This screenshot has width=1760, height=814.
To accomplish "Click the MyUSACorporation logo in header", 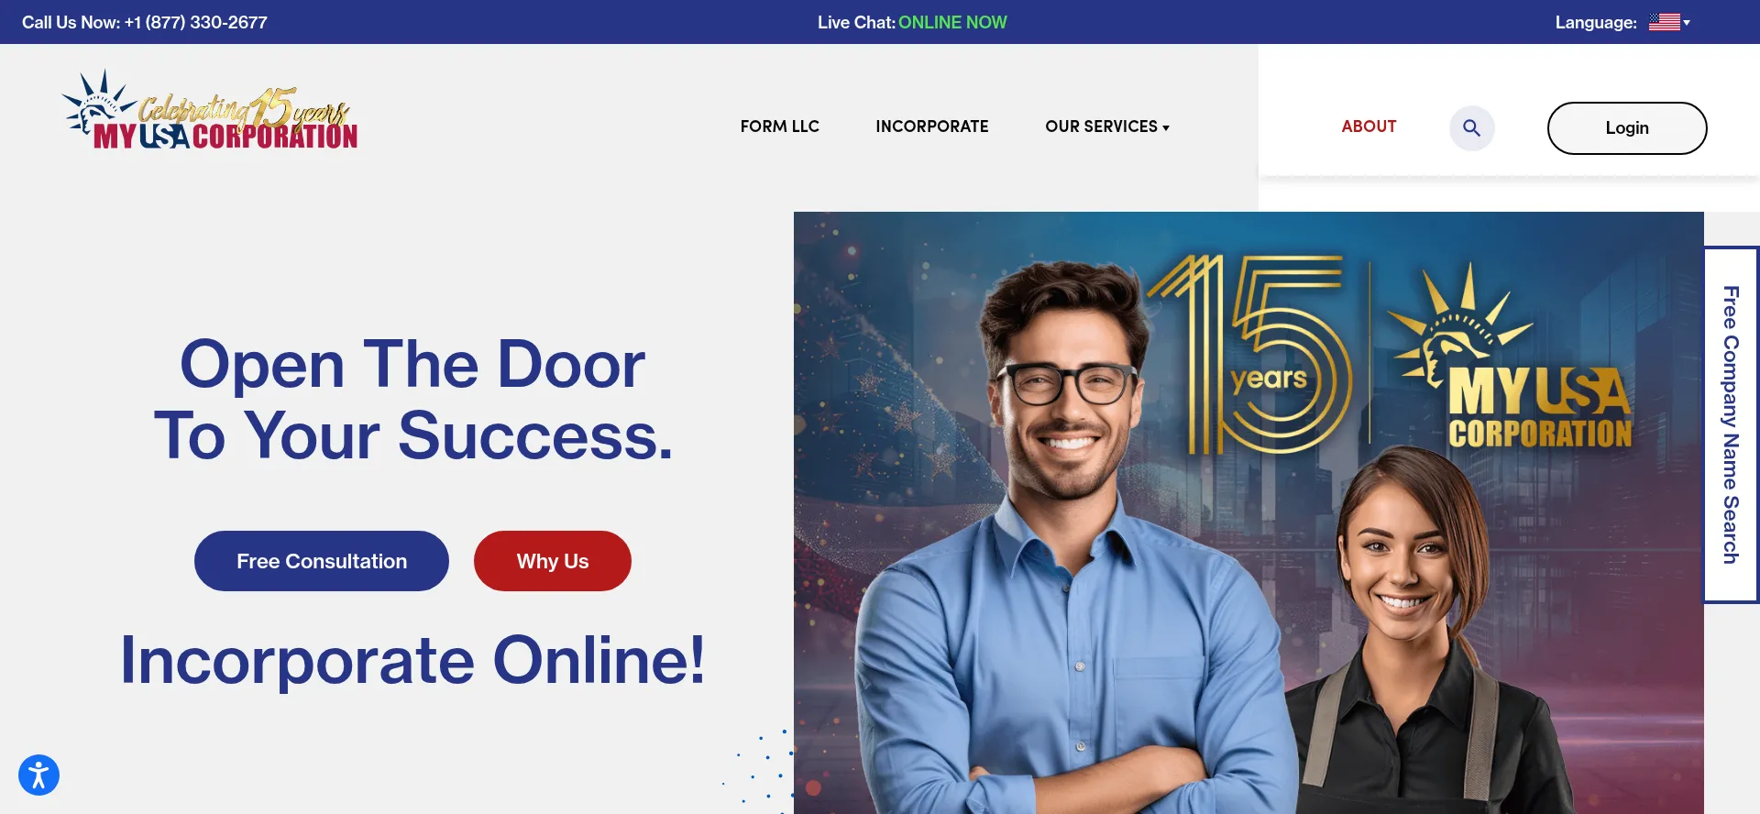I will pyautogui.click(x=210, y=112).
